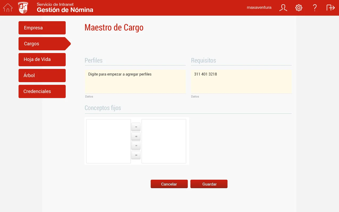Open help via the question mark icon

point(315,8)
